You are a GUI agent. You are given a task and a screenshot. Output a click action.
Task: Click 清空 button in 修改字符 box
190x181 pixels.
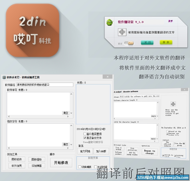pyautogui.click(x=66, y=144)
